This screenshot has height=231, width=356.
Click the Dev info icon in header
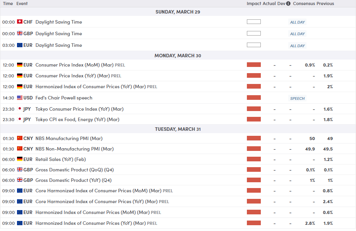pyautogui.click(x=288, y=3)
